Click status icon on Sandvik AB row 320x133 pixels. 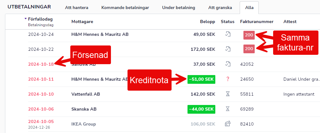point(227,64)
